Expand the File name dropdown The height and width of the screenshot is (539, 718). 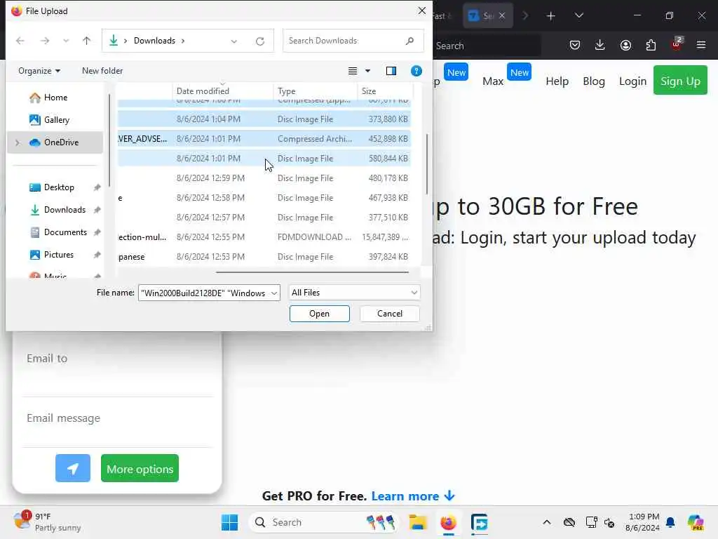(x=274, y=293)
